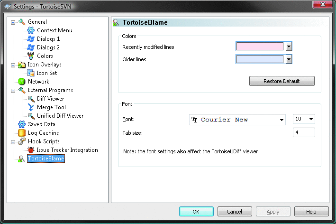Select Icon Overlays in the tree
The height and width of the screenshot is (224, 336).
(45, 65)
